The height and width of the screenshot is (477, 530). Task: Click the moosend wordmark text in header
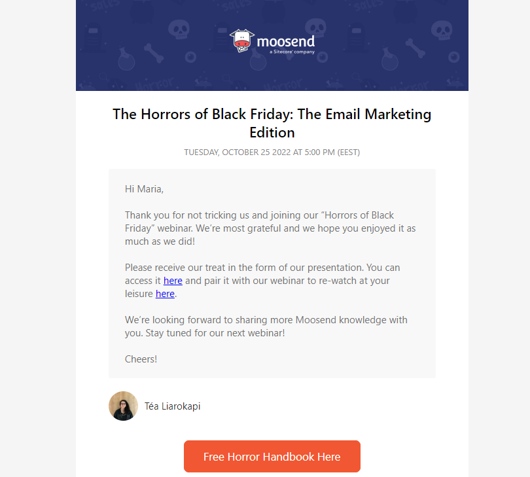[x=286, y=42]
